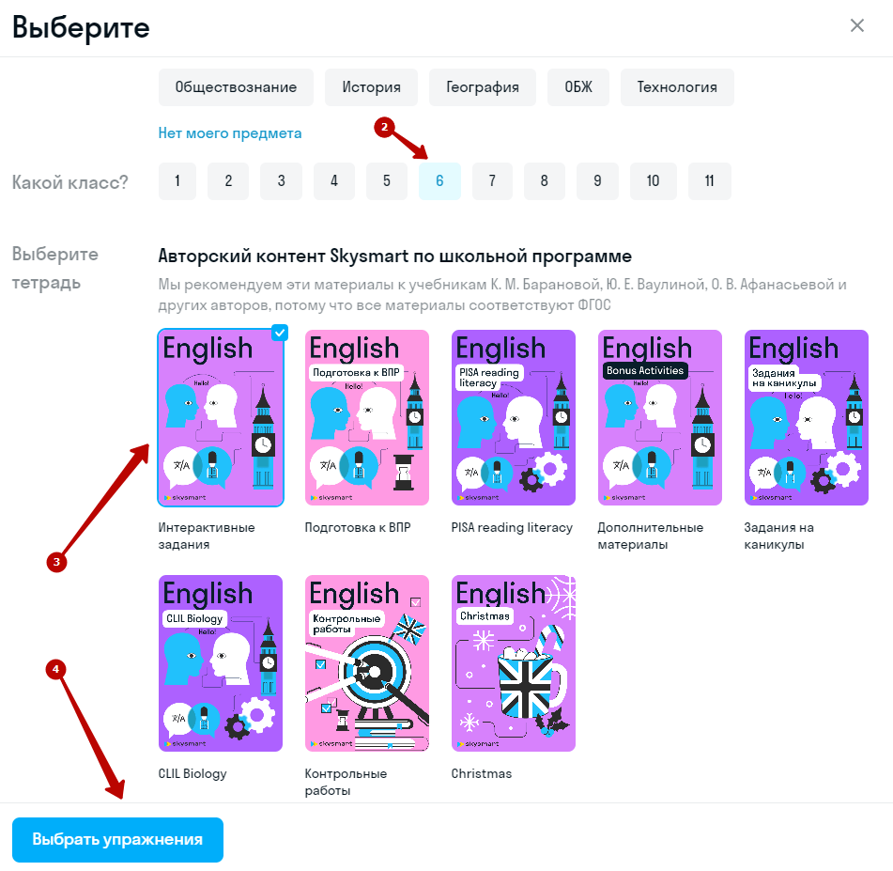Select the 'География' subject chip

(483, 87)
